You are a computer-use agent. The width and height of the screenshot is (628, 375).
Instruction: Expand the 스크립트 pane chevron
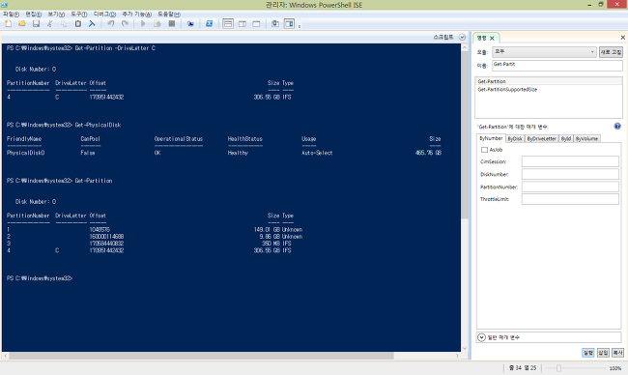tap(462, 37)
